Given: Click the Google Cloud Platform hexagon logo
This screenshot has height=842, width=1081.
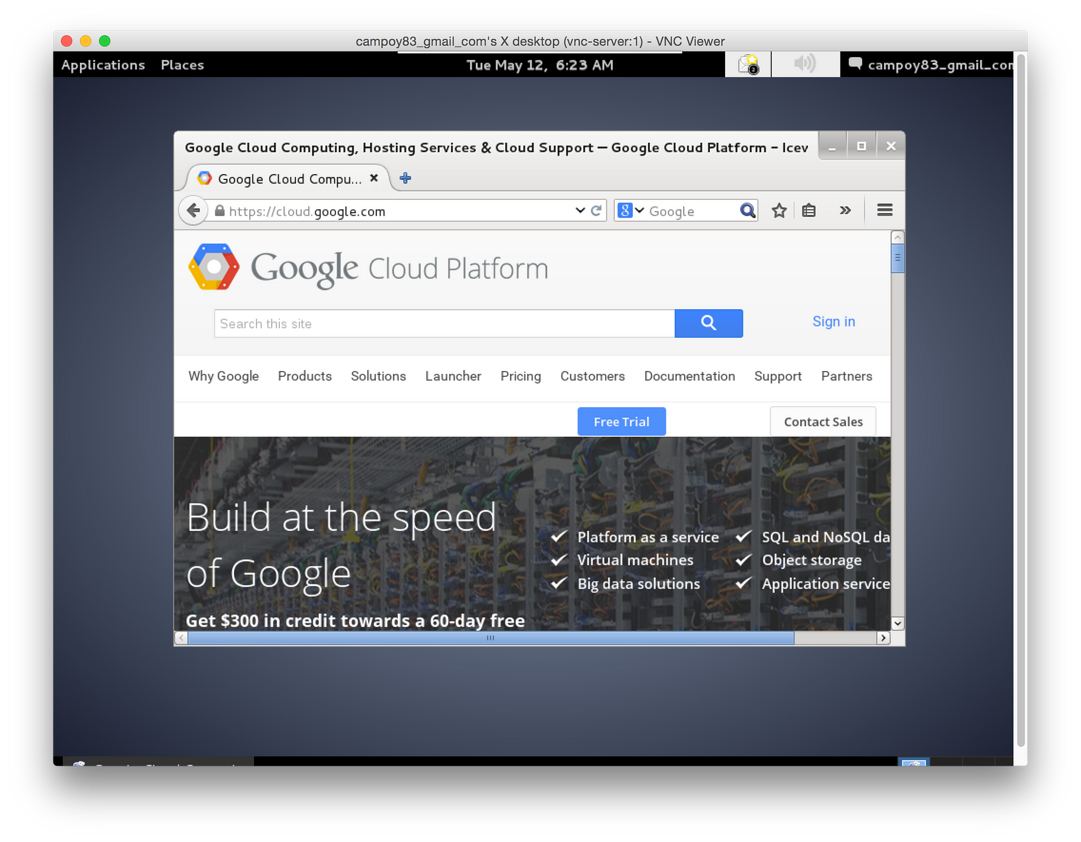Looking at the screenshot, I should click(213, 267).
